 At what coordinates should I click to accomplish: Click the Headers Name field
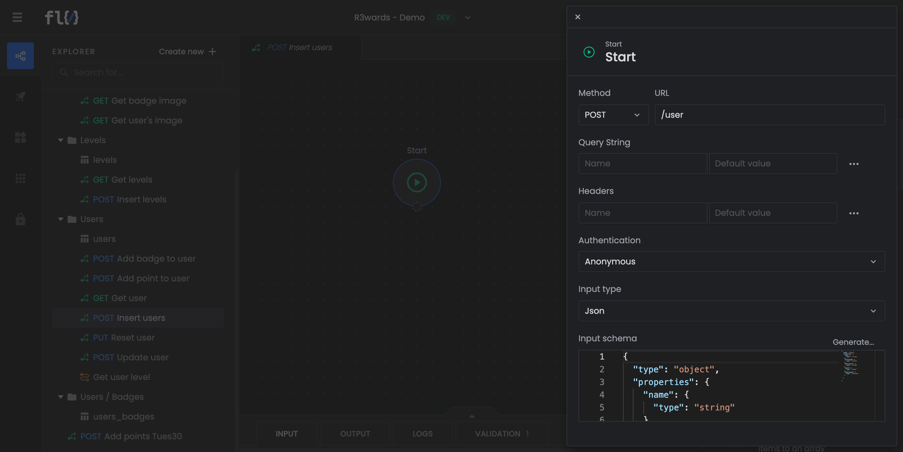[x=643, y=213]
